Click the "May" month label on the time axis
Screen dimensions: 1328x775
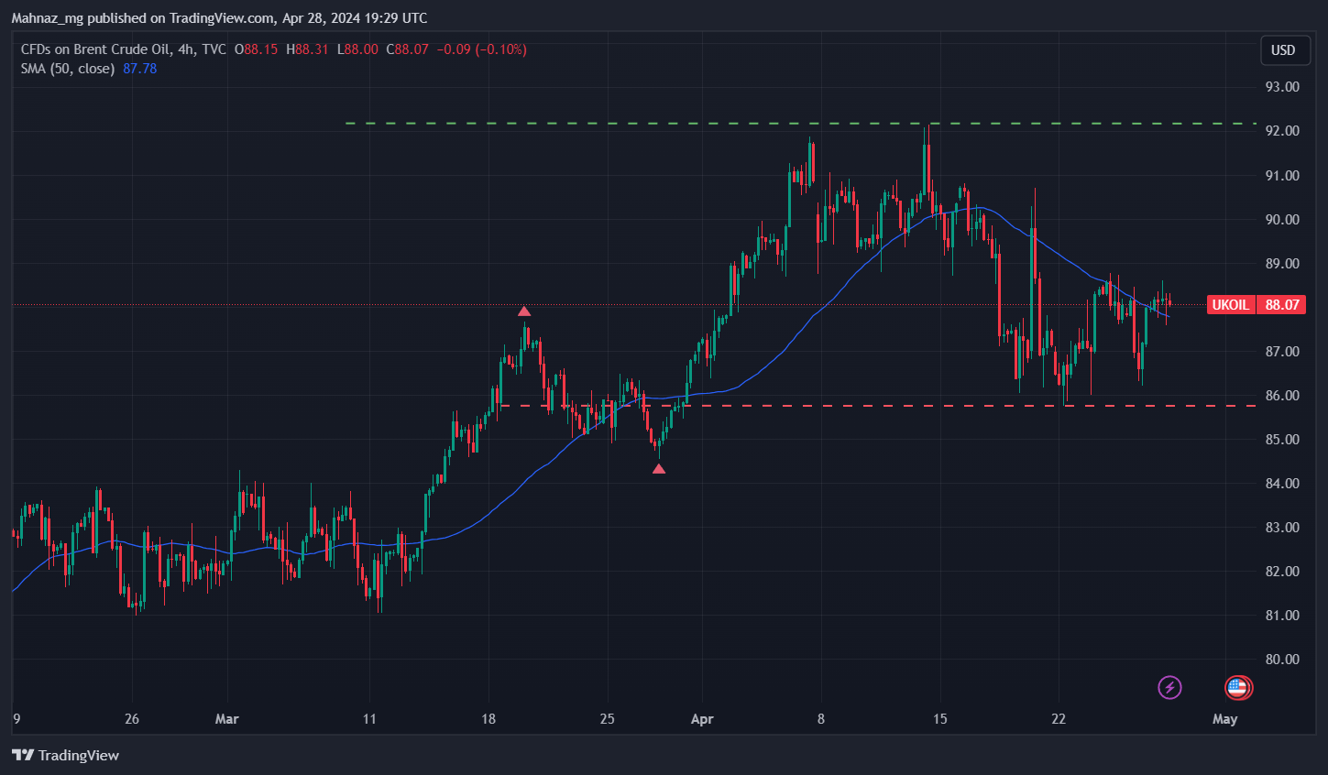(1225, 719)
